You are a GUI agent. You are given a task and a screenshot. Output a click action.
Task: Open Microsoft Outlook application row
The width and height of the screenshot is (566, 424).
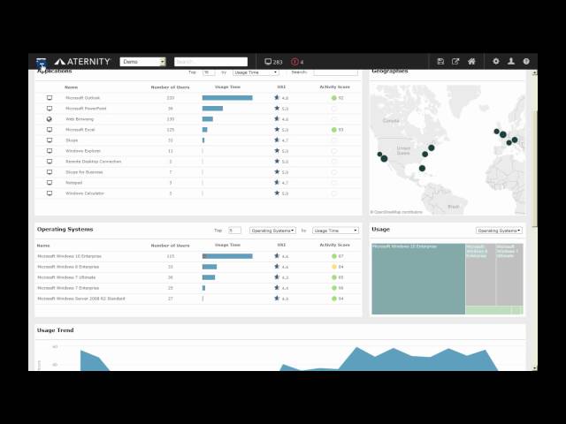[x=198, y=98]
